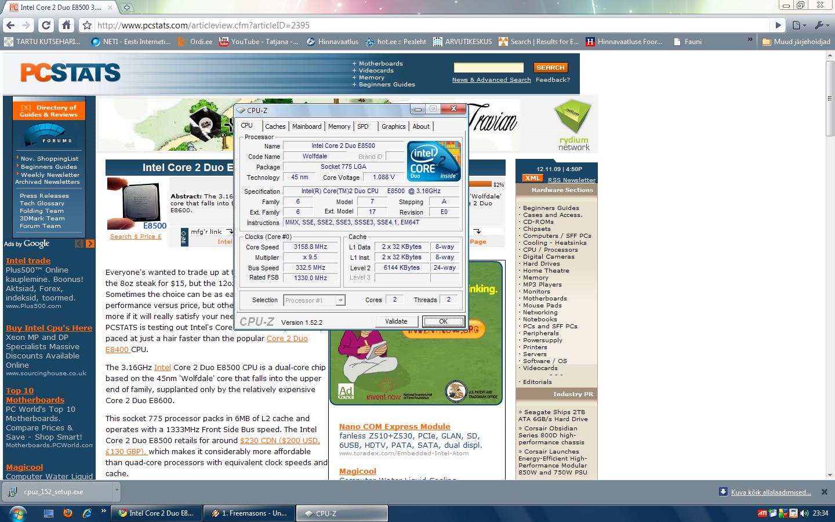
Task: Open the Nano COM Express Module ad link
Action: point(395,427)
